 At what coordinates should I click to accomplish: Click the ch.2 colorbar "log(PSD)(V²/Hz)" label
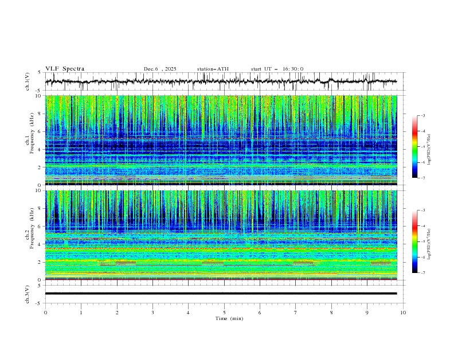pos(429,244)
